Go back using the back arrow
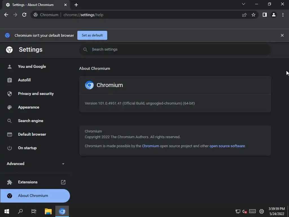The image size is (289, 217). (x=6, y=15)
